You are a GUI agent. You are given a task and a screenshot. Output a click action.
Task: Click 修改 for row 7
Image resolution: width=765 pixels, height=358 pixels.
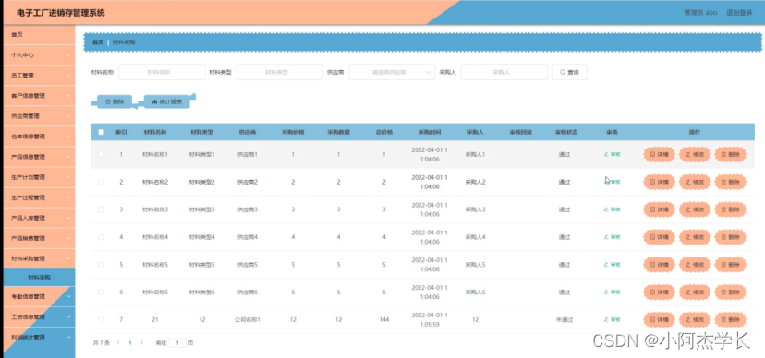click(695, 319)
